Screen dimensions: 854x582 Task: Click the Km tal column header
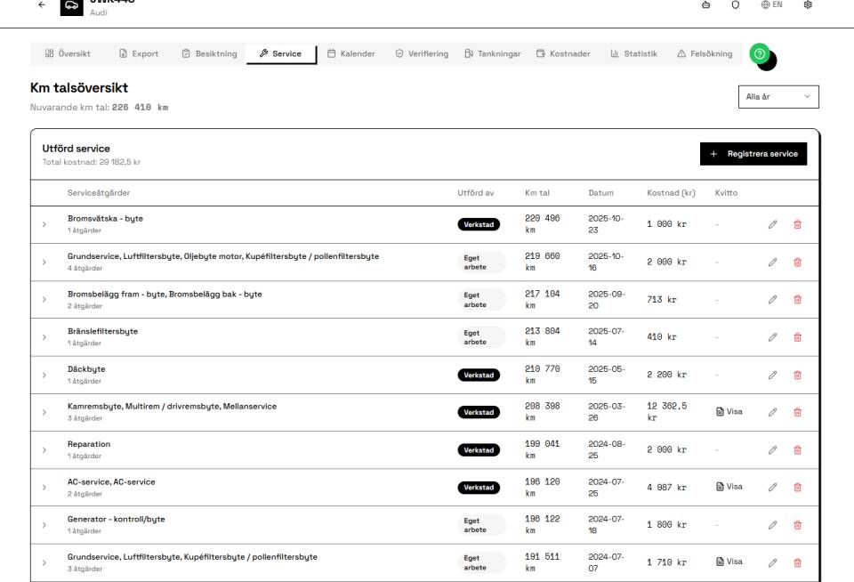point(537,193)
